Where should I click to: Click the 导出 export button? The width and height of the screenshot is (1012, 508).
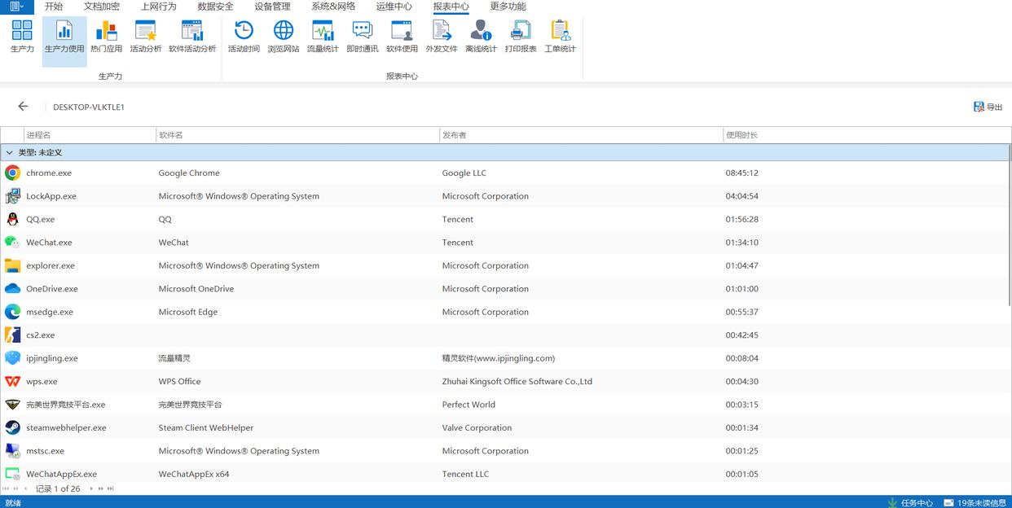click(988, 107)
